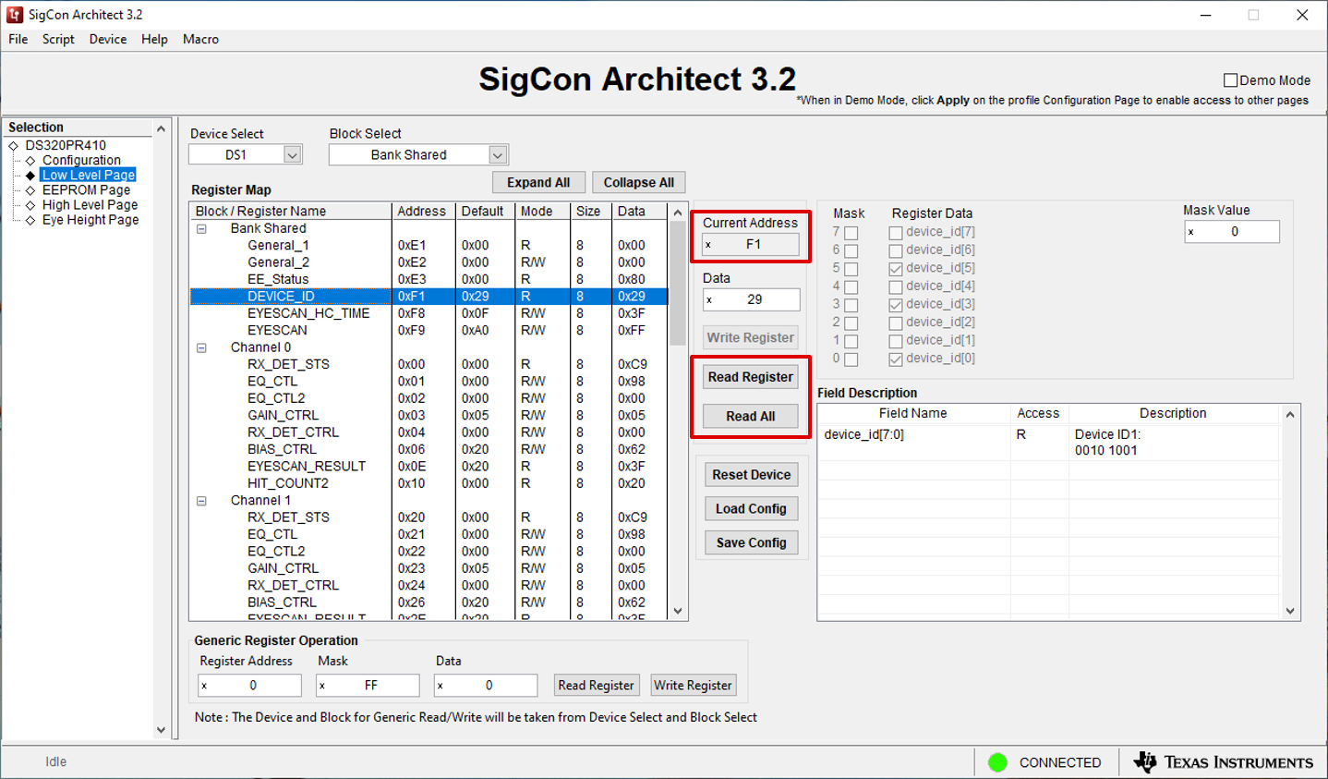
Task: Click the Mask Value input field
Action: tap(1232, 232)
